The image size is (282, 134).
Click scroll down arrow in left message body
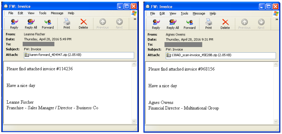pos(134,121)
